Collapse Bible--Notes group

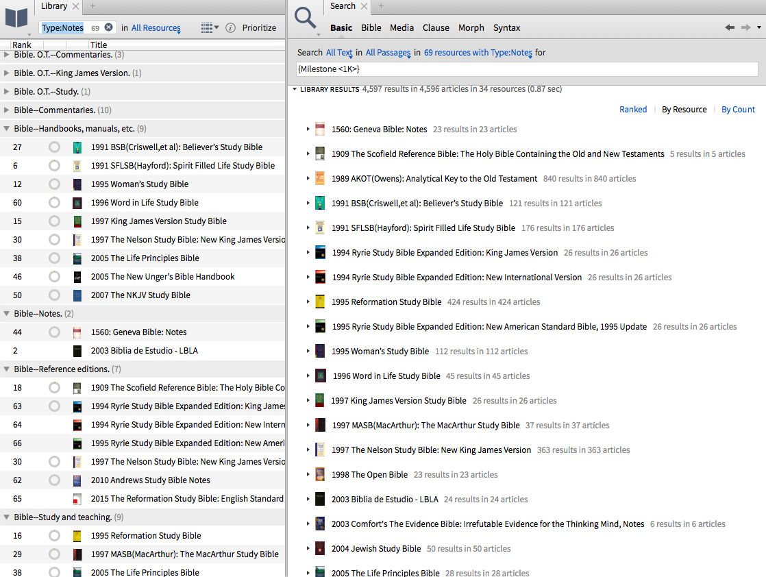click(x=6, y=314)
